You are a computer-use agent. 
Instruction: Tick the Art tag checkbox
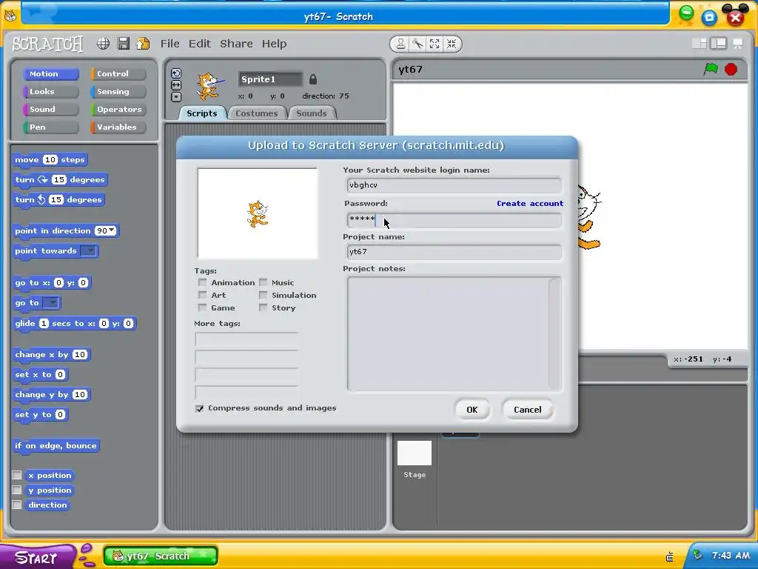click(x=202, y=295)
